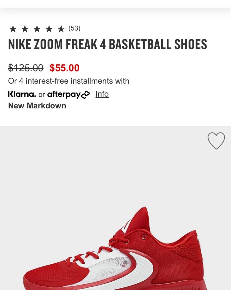The width and height of the screenshot is (231, 290).
Task: Open the 53 reviews count
Action: (74, 28)
